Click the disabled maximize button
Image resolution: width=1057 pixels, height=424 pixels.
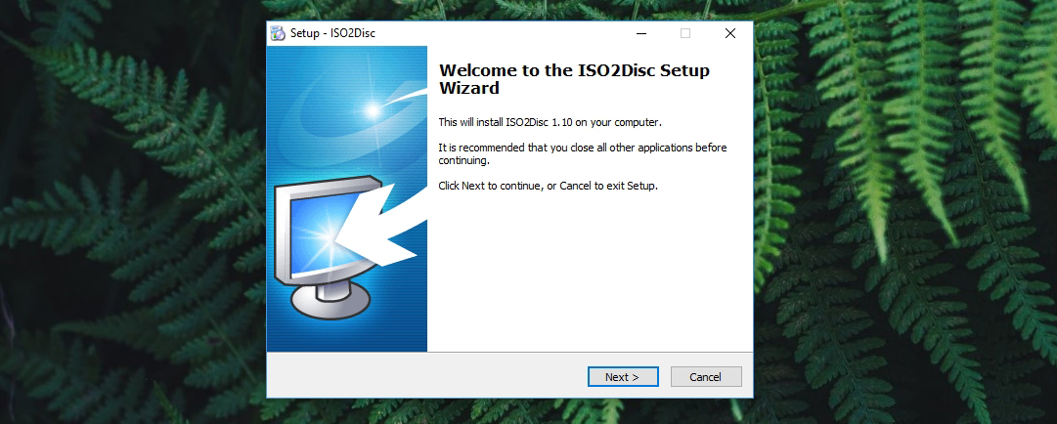tap(685, 33)
